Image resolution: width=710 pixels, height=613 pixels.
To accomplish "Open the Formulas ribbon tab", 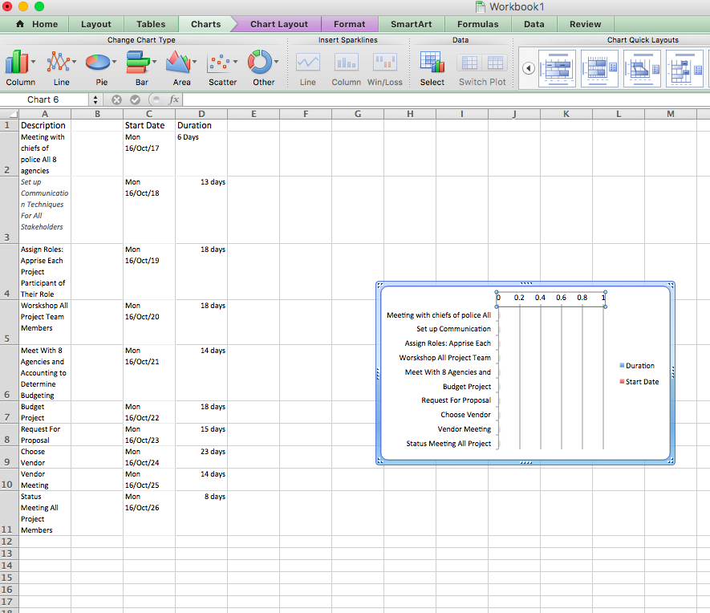I will click(477, 24).
